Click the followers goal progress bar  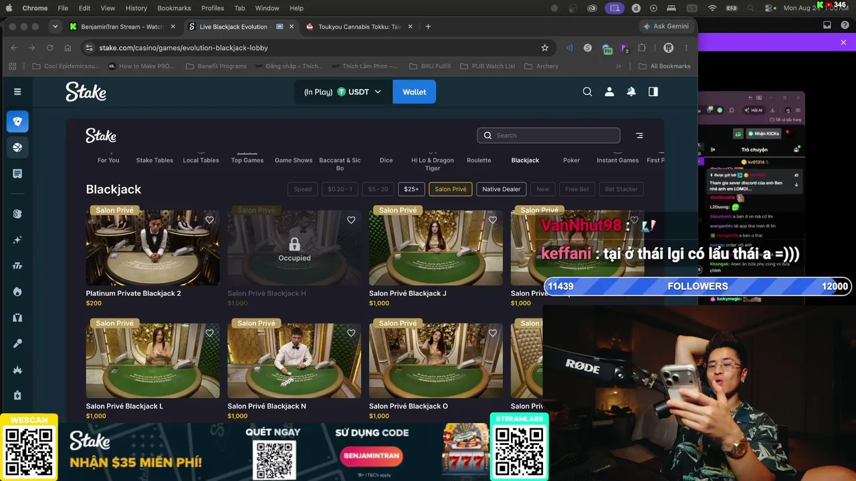(x=698, y=287)
